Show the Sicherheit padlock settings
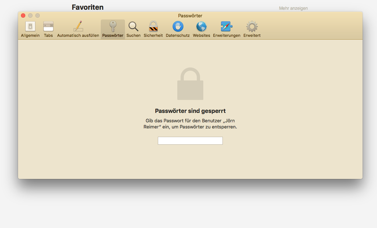 click(153, 29)
